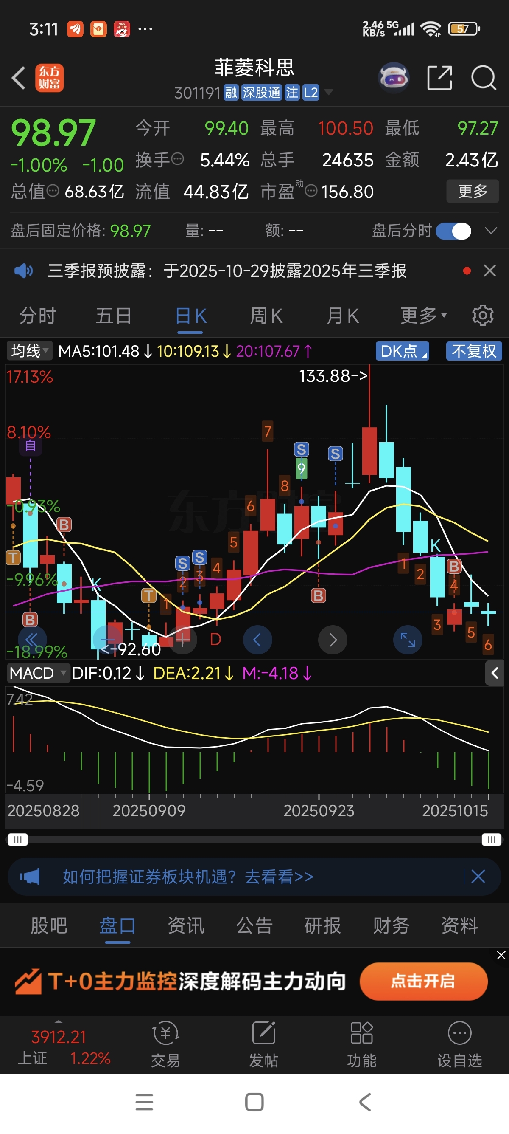Open 公告 announcements tab
The image size is (509, 1134).
255,925
